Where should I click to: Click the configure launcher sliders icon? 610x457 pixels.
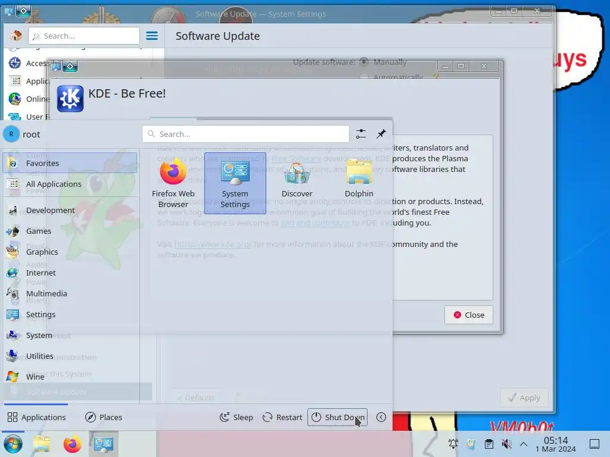point(360,134)
